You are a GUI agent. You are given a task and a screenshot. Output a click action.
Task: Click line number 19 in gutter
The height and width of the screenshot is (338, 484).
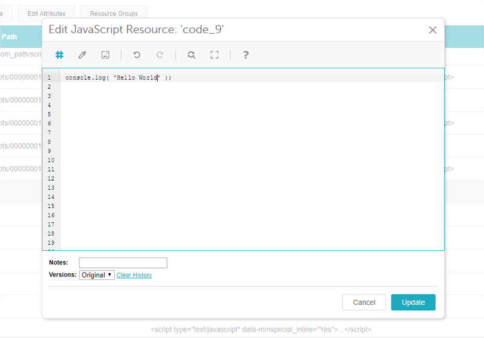51,242
